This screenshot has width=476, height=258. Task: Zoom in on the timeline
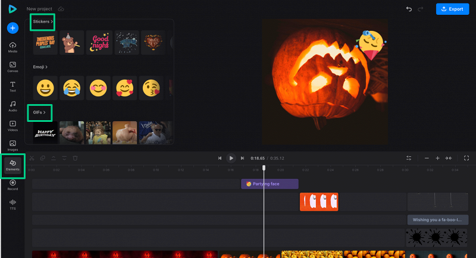click(x=437, y=158)
